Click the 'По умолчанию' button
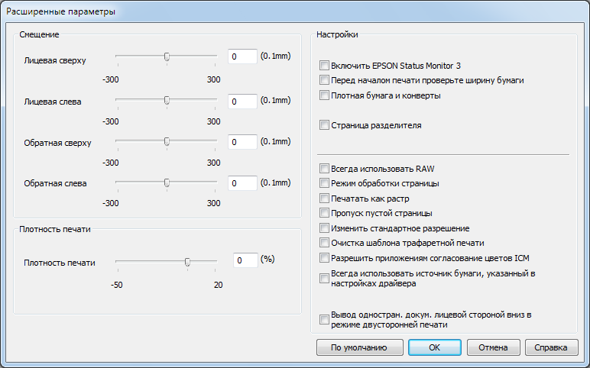590x368 pixels. coord(358,347)
